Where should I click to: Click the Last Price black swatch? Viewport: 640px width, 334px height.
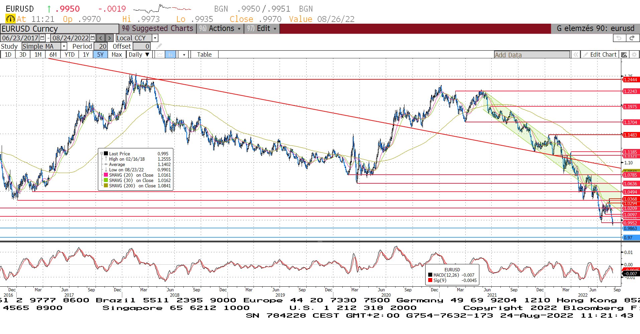pos(106,154)
